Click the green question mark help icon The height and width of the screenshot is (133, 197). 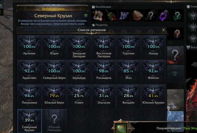tap(86, 16)
